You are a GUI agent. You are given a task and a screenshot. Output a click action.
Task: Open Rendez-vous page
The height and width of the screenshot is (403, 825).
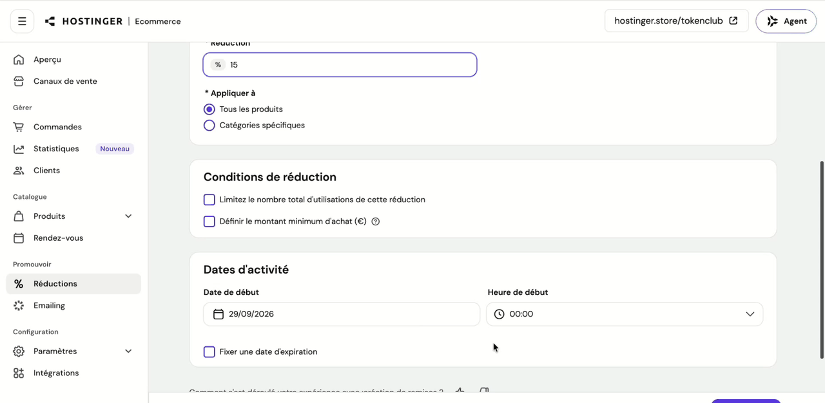(73, 238)
